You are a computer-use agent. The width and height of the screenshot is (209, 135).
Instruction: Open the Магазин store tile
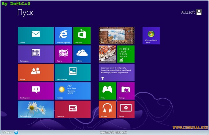click(x=82, y=36)
